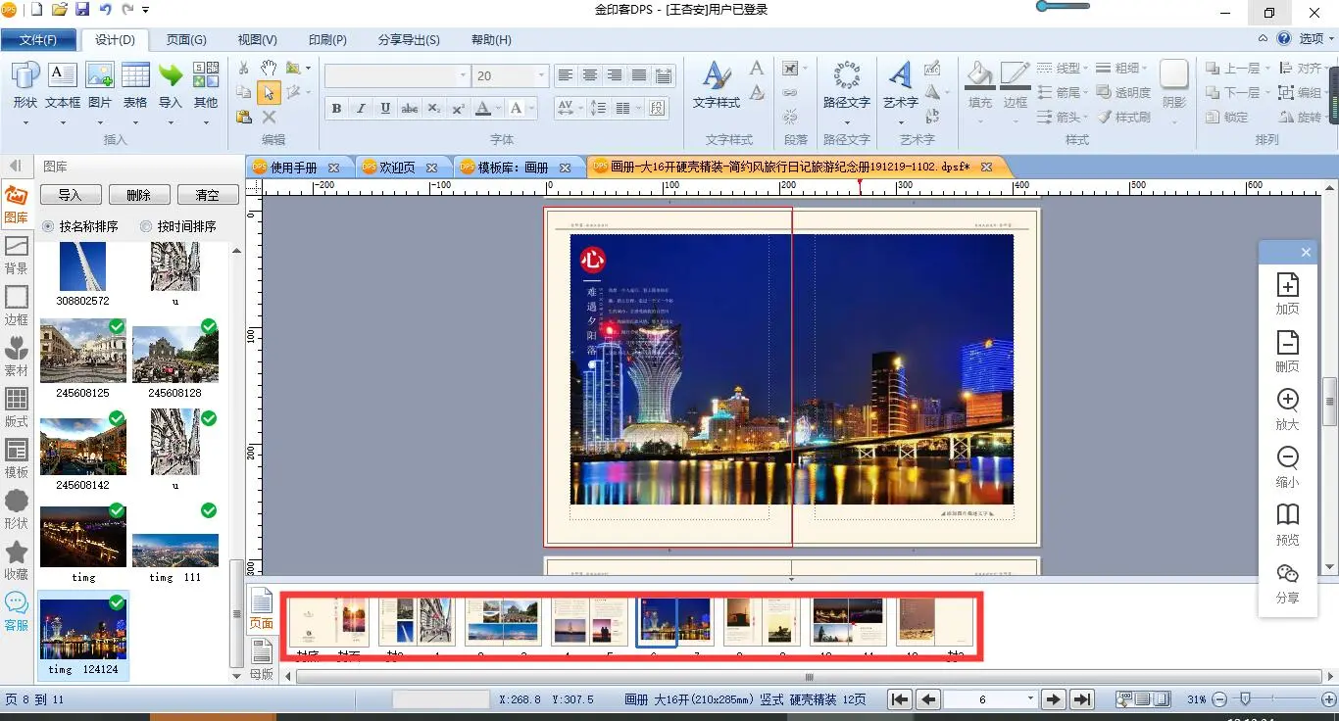This screenshot has width=1339, height=721.
Task: Click the zoom slider in status bar
Action: 1245,698
